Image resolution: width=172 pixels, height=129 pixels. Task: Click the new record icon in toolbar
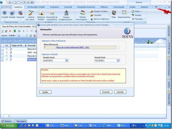coord(2,31)
